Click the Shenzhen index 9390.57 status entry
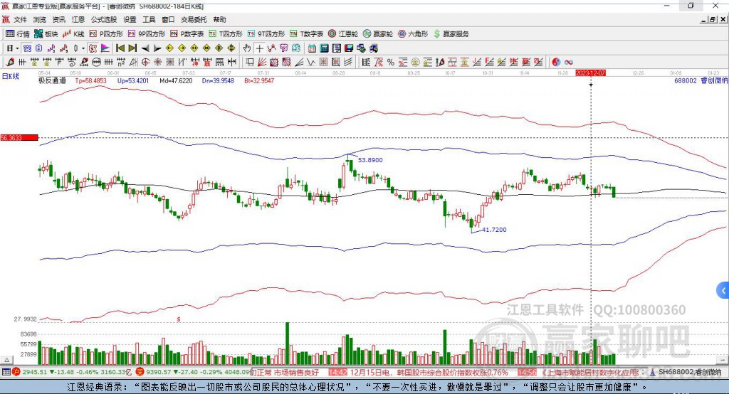 pyautogui.click(x=192, y=372)
